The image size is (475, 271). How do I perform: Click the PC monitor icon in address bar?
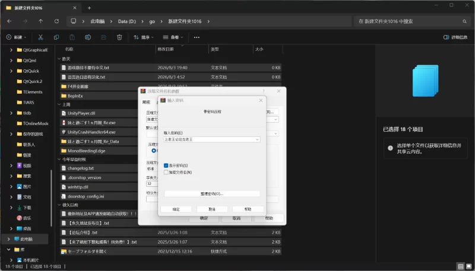[73, 21]
